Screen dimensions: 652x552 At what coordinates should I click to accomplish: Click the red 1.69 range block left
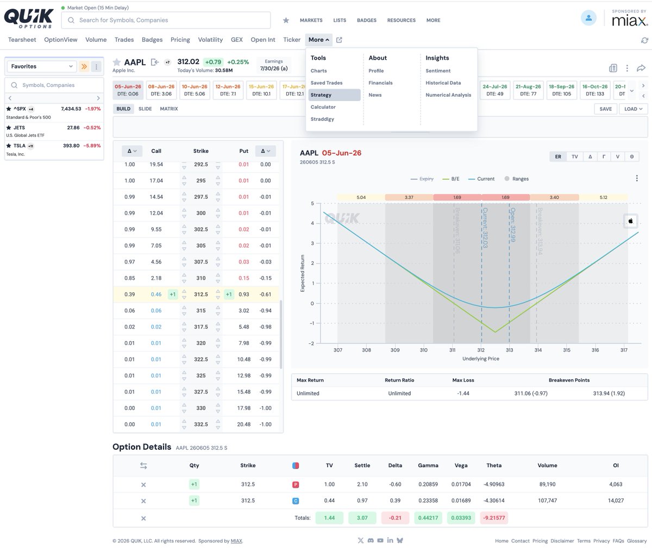(x=457, y=198)
